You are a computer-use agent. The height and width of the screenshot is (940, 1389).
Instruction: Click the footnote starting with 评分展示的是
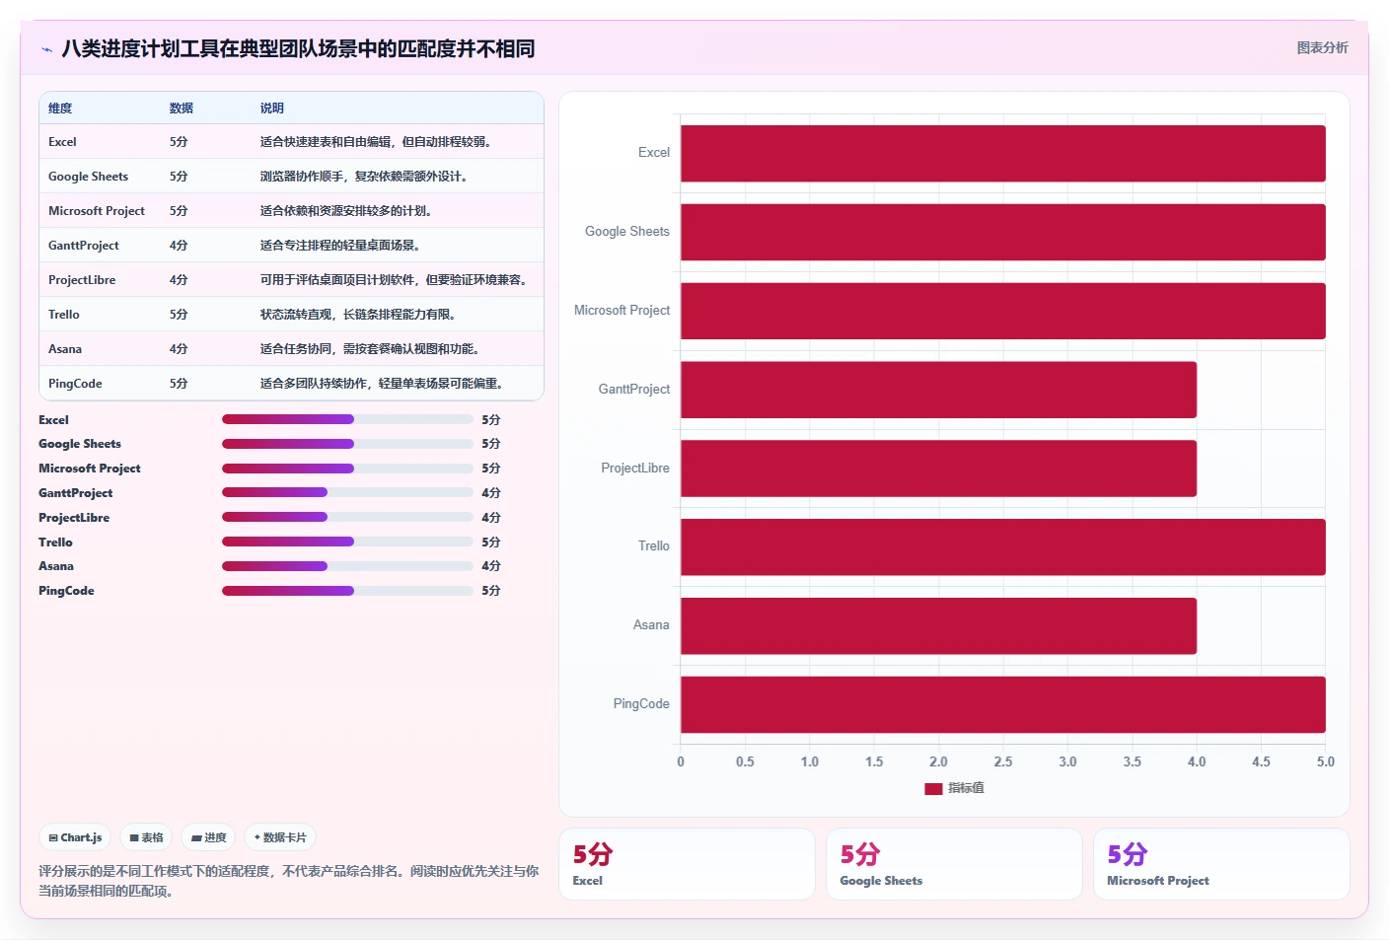(289, 881)
